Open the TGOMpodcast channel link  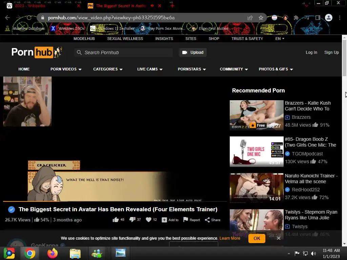tap(307, 154)
